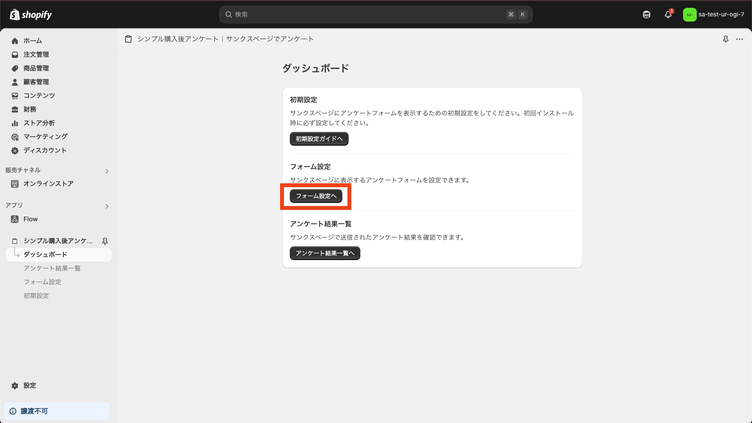Expand the 販売チャネル sales channels list
Image resolution: width=752 pixels, height=423 pixels.
(x=107, y=171)
